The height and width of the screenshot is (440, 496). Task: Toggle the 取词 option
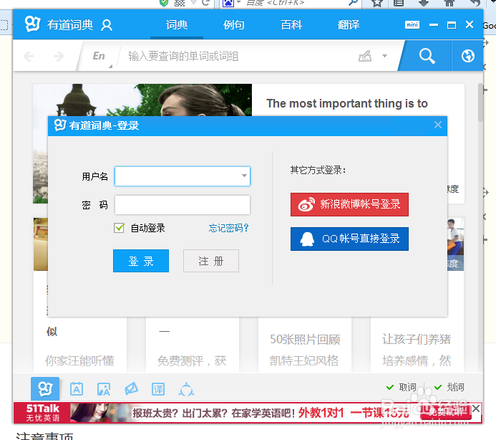402,387
